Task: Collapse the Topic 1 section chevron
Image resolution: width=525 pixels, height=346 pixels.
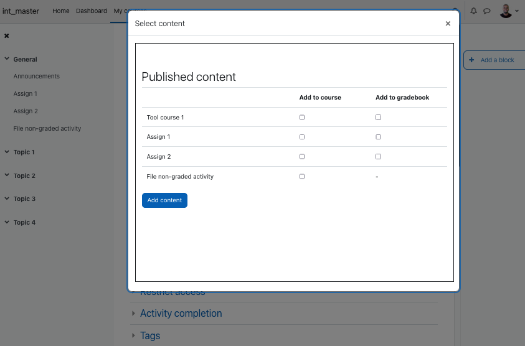Action: tap(7, 152)
